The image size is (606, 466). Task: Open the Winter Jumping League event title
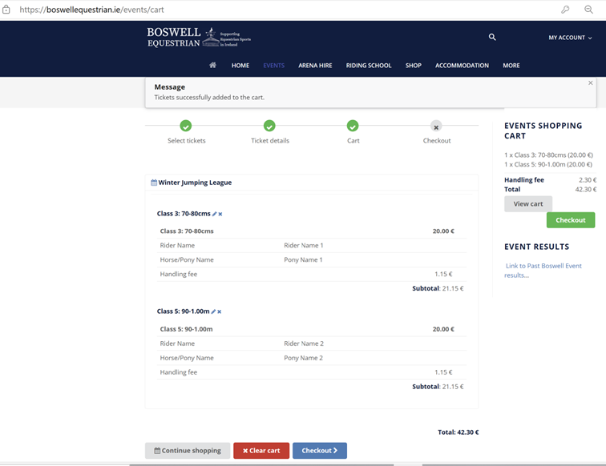coord(195,183)
